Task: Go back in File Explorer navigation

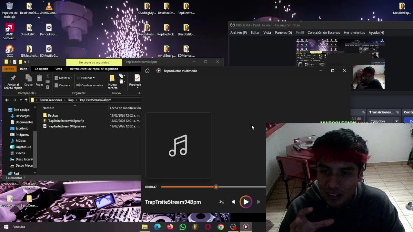Action: click(7, 100)
